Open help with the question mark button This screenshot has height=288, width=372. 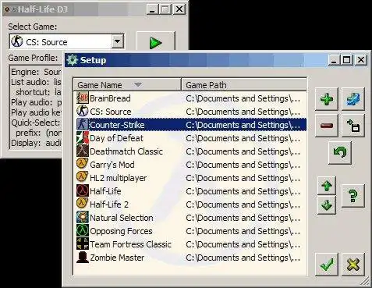(x=353, y=196)
